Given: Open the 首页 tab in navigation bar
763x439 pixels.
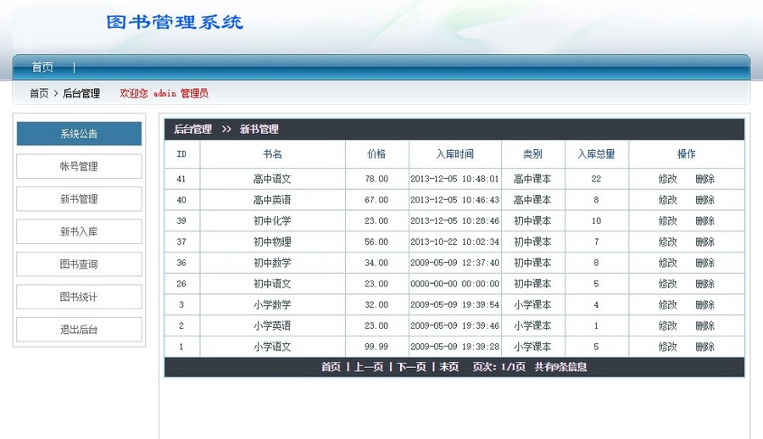Looking at the screenshot, I should coord(42,67).
